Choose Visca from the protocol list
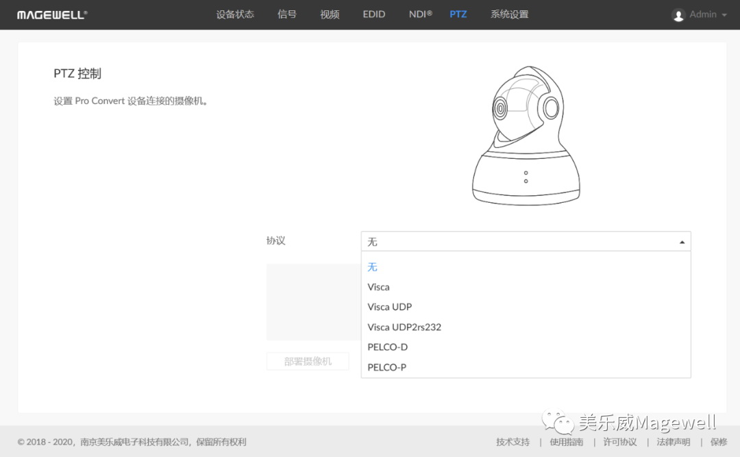 click(378, 287)
